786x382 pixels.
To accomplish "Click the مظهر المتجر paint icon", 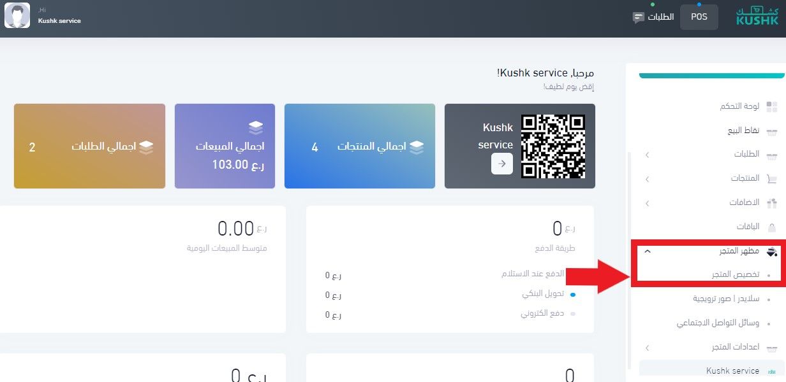I will 772,252.
